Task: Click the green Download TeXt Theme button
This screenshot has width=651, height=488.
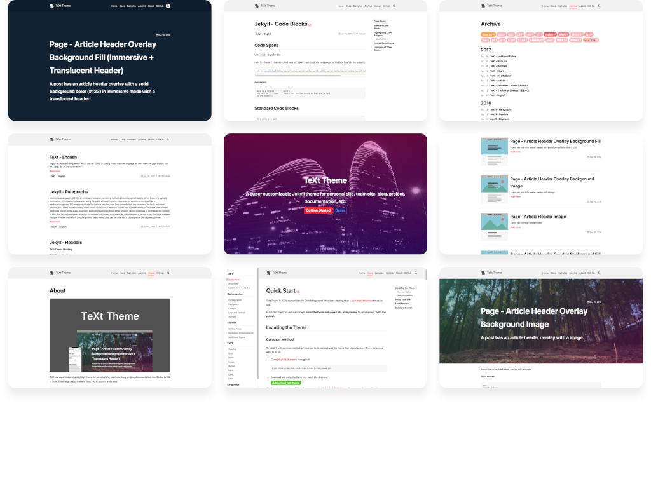Action: 285,383
